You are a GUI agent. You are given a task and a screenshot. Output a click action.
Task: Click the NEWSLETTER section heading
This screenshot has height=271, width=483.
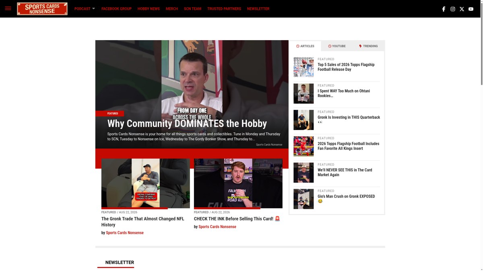pyautogui.click(x=120, y=263)
